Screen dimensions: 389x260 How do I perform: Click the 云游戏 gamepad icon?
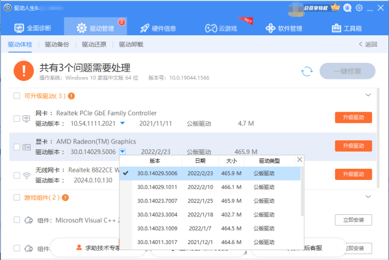pyautogui.click(x=211, y=28)
